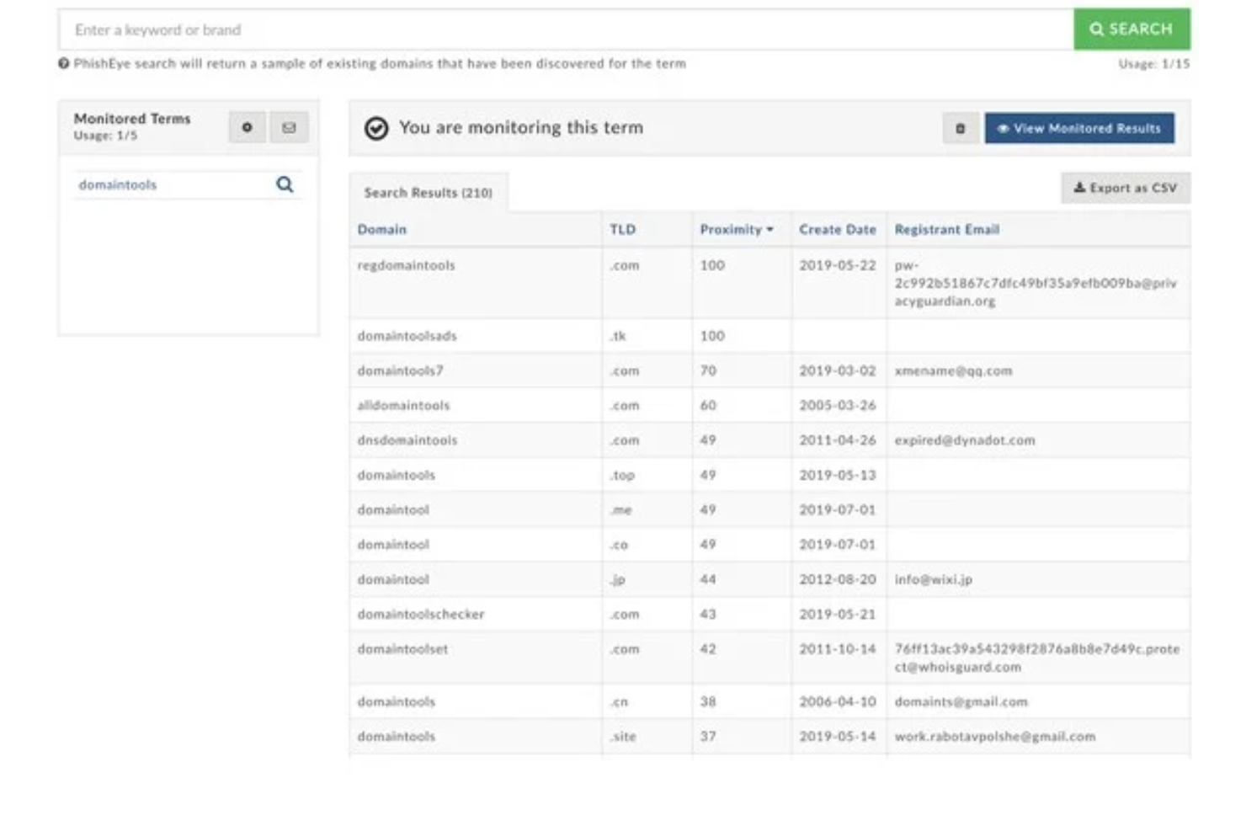Toggle Proximity column sort arrow
The width and height of the screenshot is (1246, 831).
click(769, 229)
